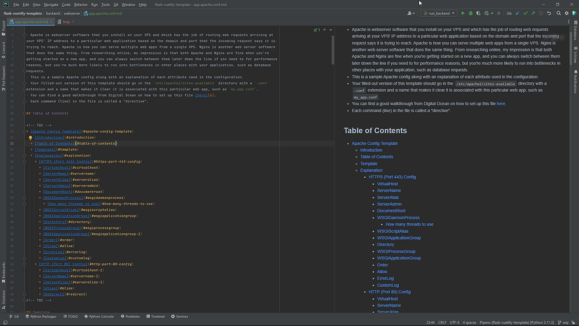The width and height of the screenshot is (579, 326).
Task: Push commits with the Git green arrow icon
Action: 533,13
